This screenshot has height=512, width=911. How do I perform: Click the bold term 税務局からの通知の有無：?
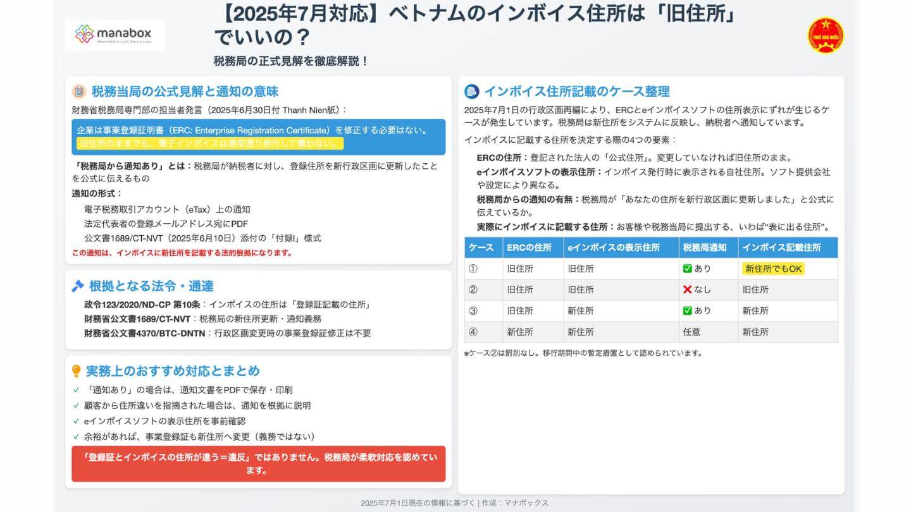tap(529, 199)
